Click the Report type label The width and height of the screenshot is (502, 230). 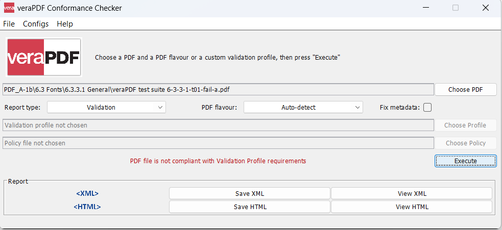(x=22, y=108)
